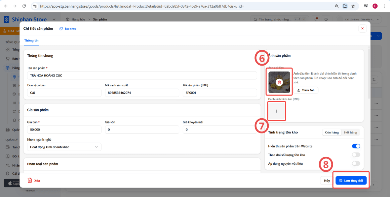Image resolution: width=390 pixels, height=197 pixels.
Task: Open the notifications bell
Action: coord(316,19)
